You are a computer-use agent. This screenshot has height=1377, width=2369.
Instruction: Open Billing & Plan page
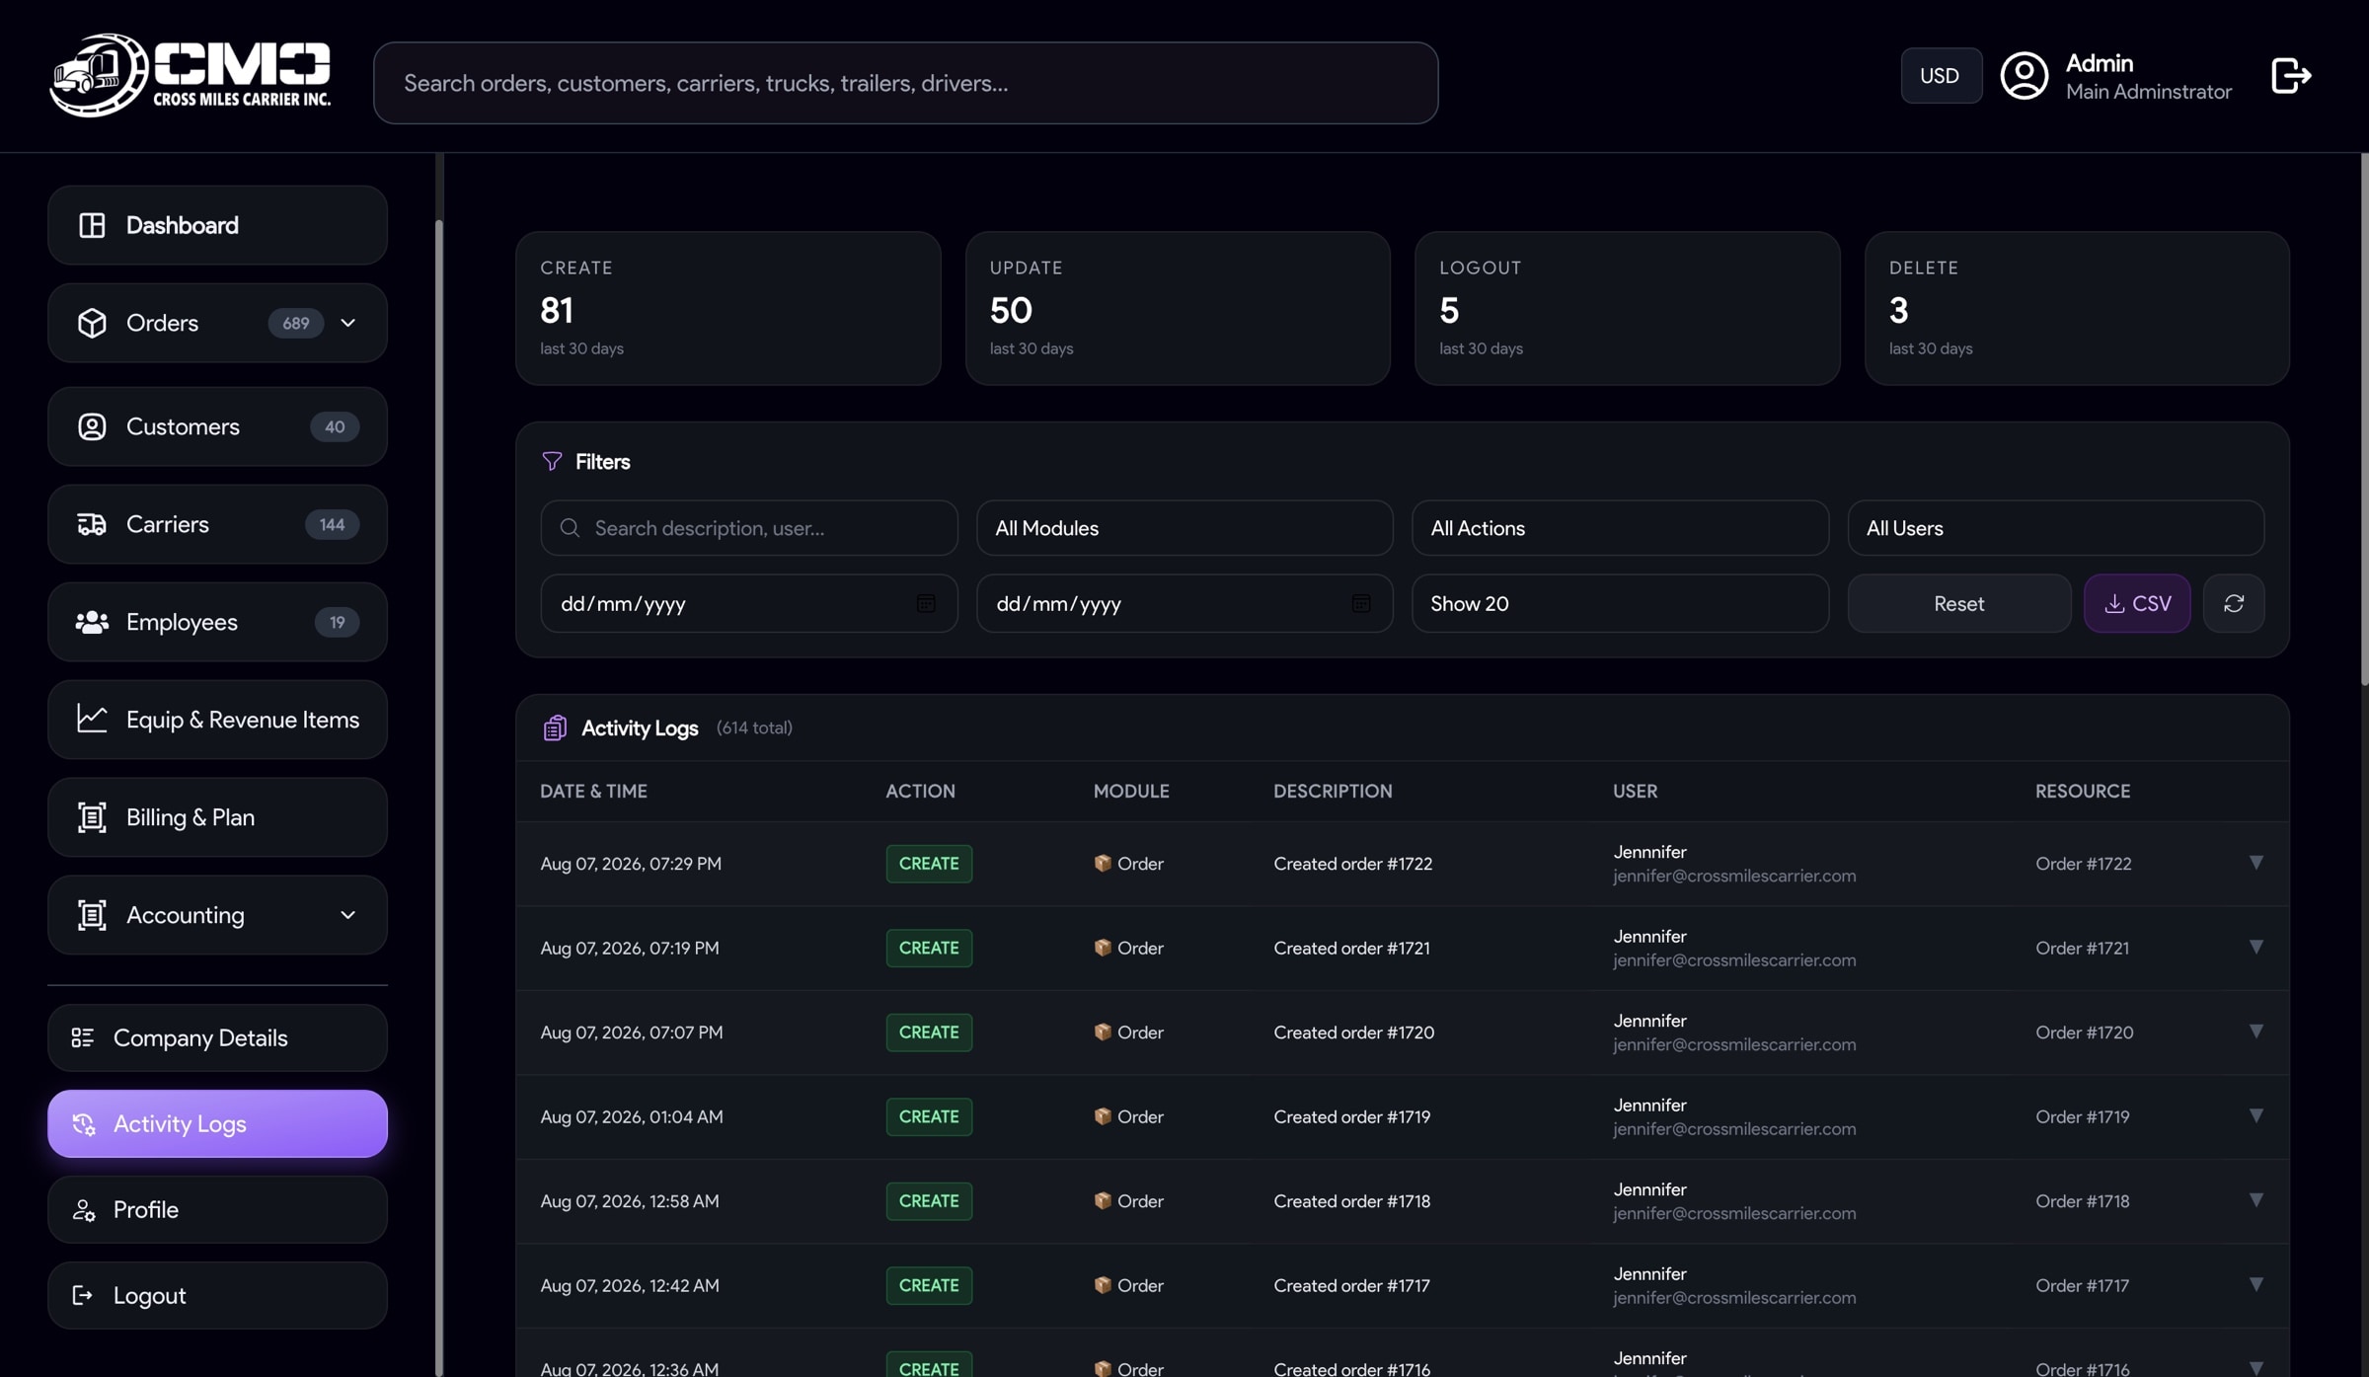(x=217, y=817)
